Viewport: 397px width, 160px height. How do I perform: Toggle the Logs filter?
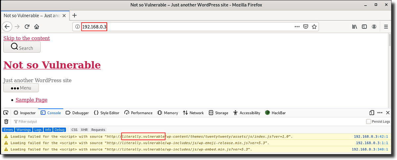click(x=38, y=130)
